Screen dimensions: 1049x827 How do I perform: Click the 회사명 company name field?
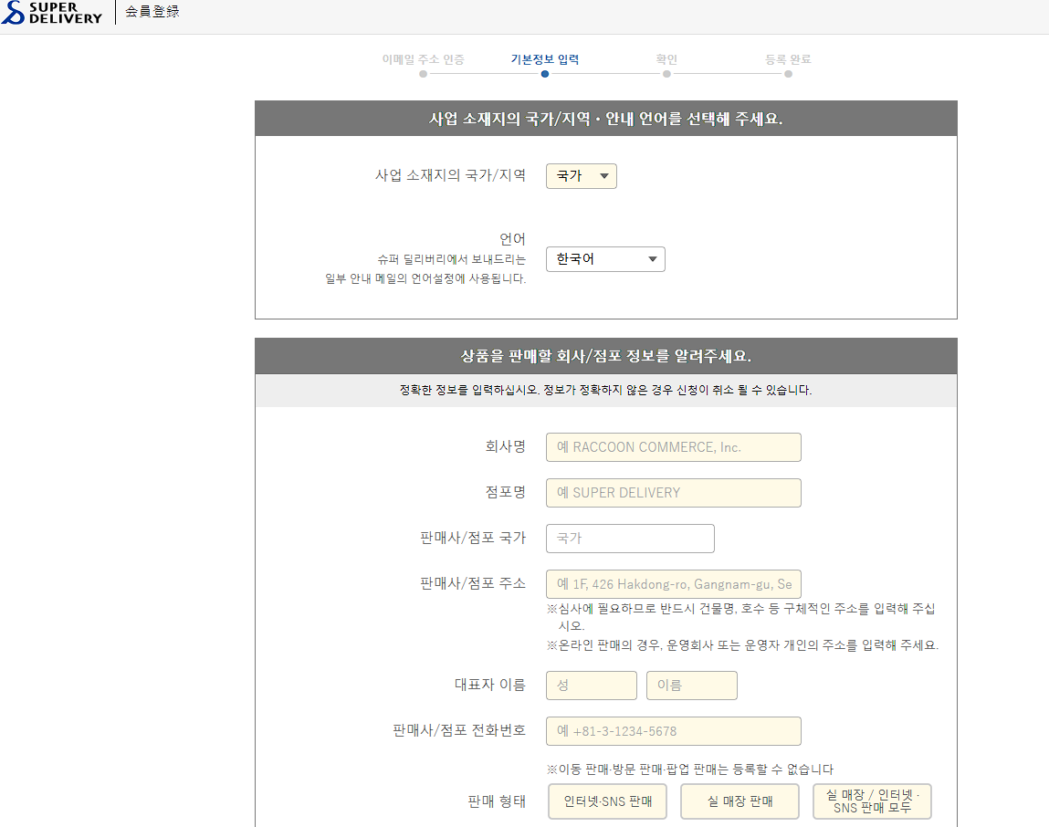tap(673, 447)
